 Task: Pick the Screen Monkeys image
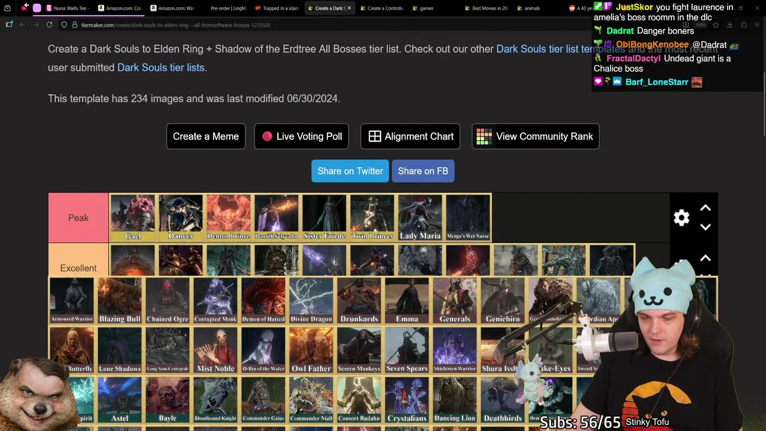pyautogui.click(x=359, y=351)
